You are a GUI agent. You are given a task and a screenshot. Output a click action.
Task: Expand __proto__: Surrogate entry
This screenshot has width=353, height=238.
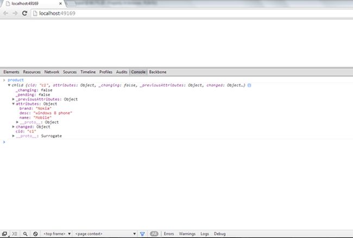click(x=13, y=136)
